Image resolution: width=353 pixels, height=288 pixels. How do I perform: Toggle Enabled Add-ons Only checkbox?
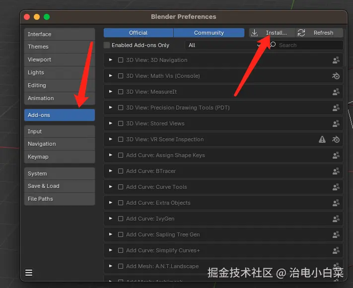[x=107, y=45]
